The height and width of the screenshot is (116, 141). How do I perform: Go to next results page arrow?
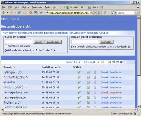(98, 62)
